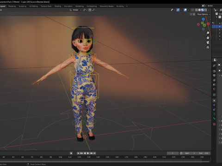Screen dimensions: 222x166
Task: Click the current frame number field
Action: pyautogui.click(x=173, y=153)
